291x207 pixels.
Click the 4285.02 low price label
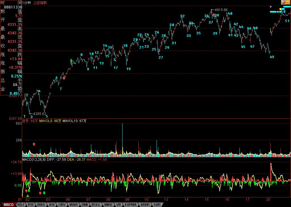[x=40, y=114]
